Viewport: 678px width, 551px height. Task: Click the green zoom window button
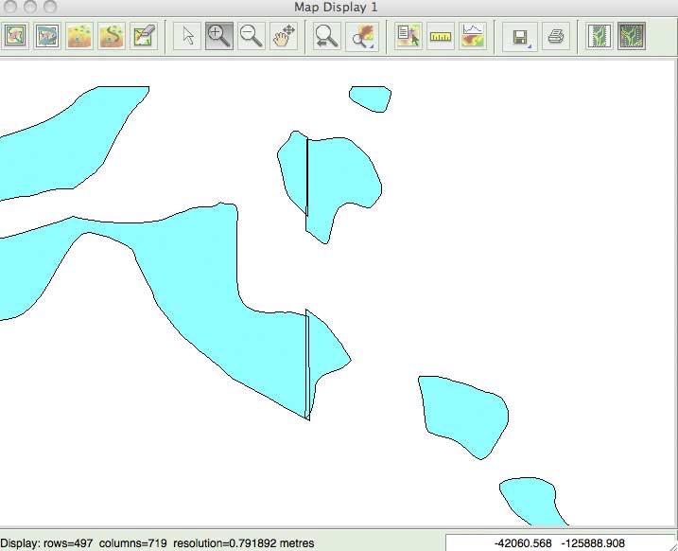click(x=50, y=6)
